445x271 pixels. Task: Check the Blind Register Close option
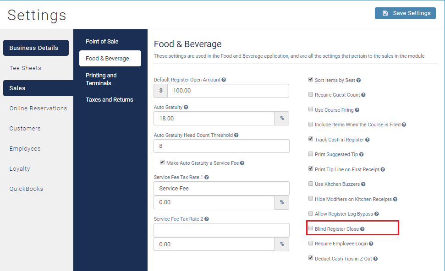[x=311, y=228]
